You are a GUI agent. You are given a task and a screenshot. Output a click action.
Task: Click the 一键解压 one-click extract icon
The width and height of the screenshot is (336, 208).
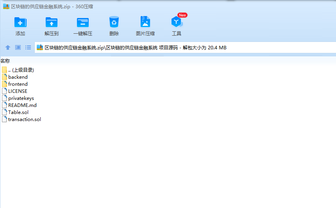coord(83,22)
